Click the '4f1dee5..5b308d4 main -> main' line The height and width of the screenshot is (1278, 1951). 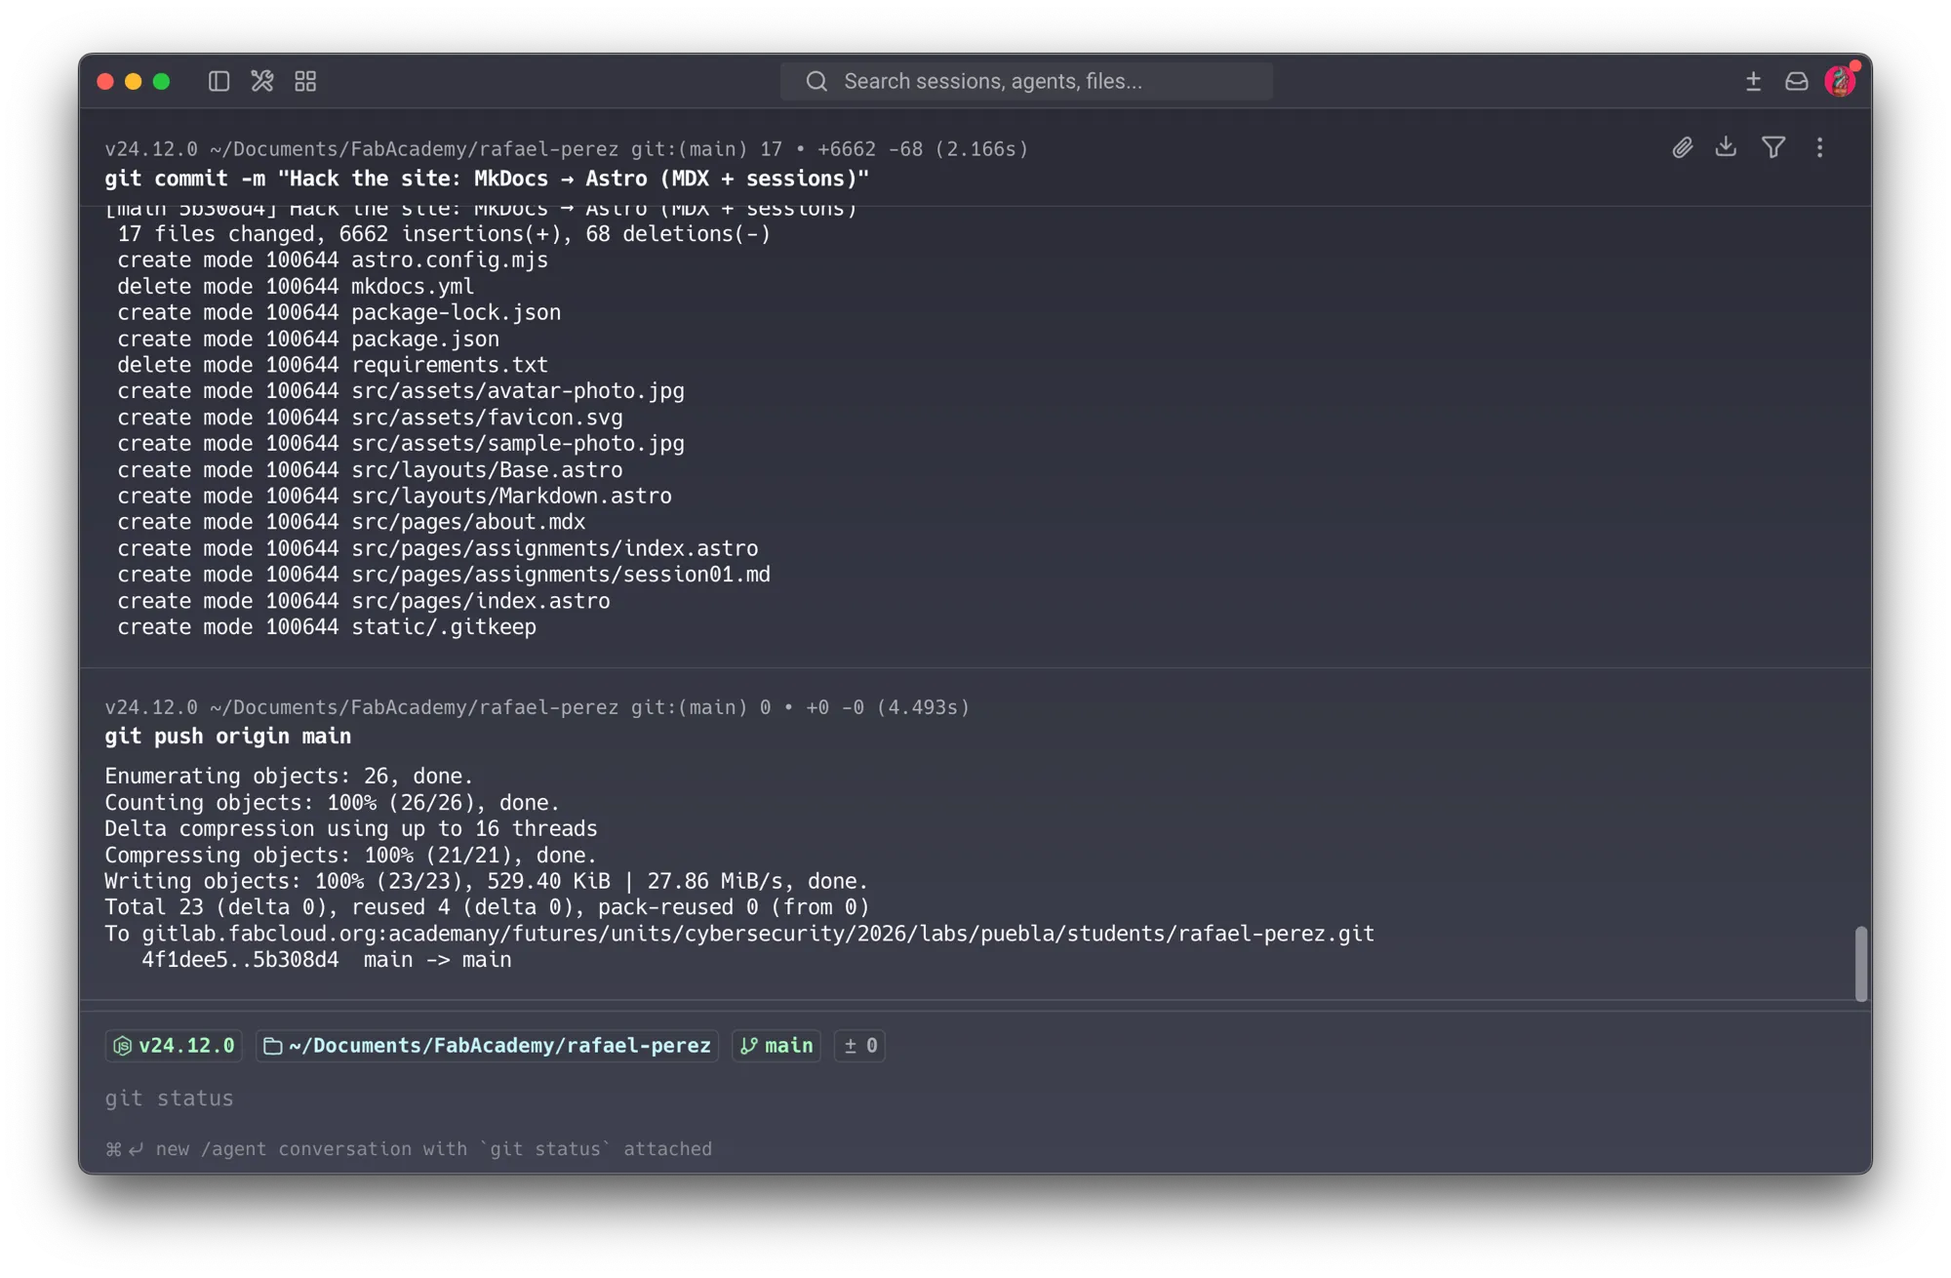point(327,960)
